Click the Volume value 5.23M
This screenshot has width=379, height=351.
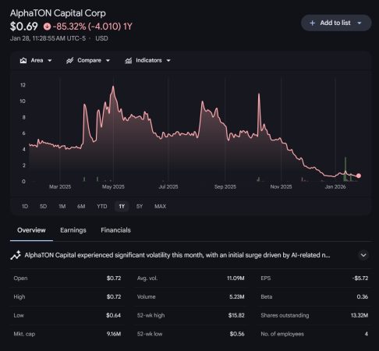click(237, 296)
